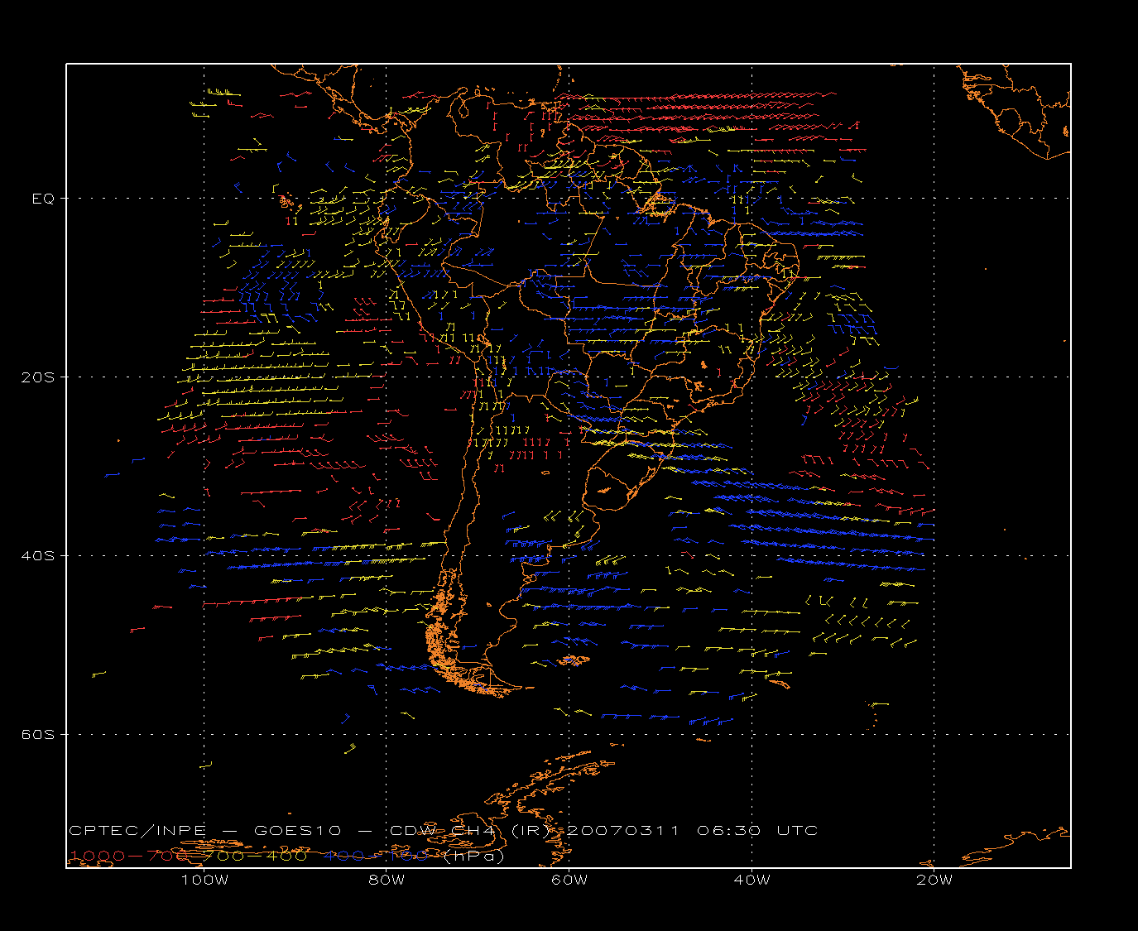Viewport: 1138px width, 931px height.
Task: Click the 20W longitude label
Action: click(x=934, y=881)
